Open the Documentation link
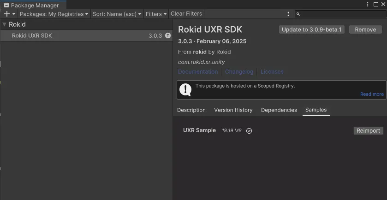This screenshot has height=200, width=387. [x=198, y=72]
